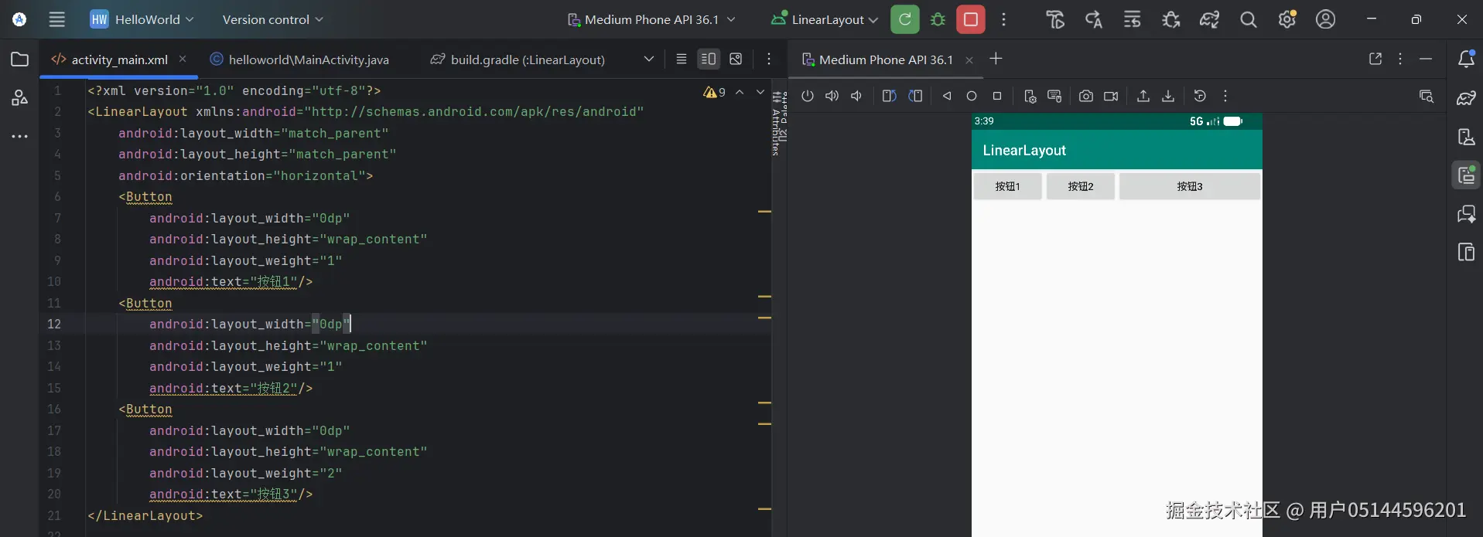Open the Medium Phone API 36.1 device selector
Viewport: 1483px width, 537px height.
(x=651, y=19)
